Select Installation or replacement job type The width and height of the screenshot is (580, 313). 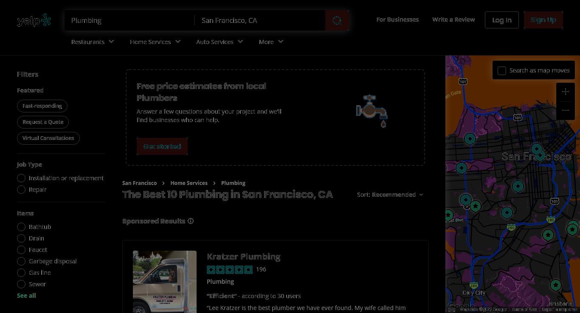(21, 178)
